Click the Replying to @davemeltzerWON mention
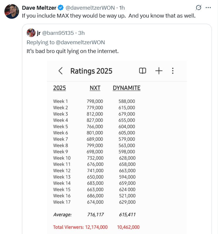 pyautogui.click(x=80, y=42)
